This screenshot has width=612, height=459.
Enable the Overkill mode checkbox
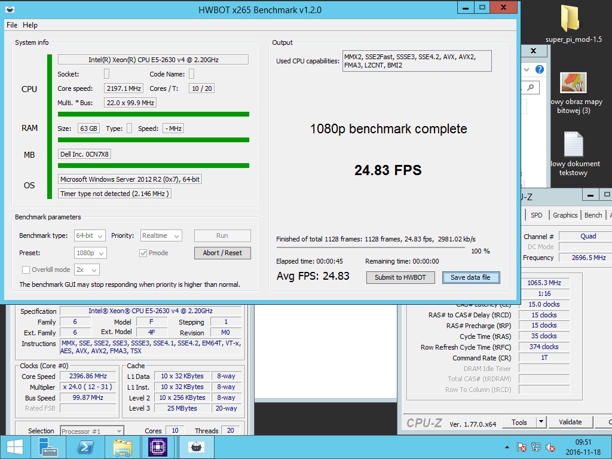[26, 270]
